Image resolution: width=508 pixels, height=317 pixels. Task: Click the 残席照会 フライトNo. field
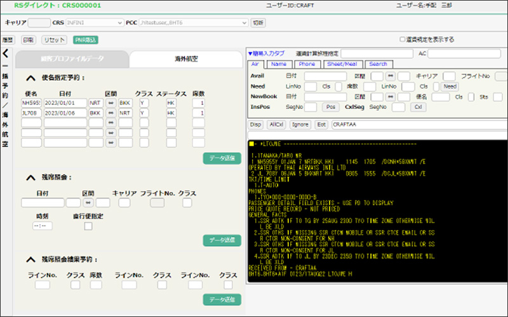click(157, 203)
